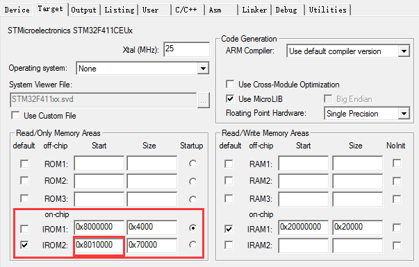Open the Utilities tab

[327, 10]
